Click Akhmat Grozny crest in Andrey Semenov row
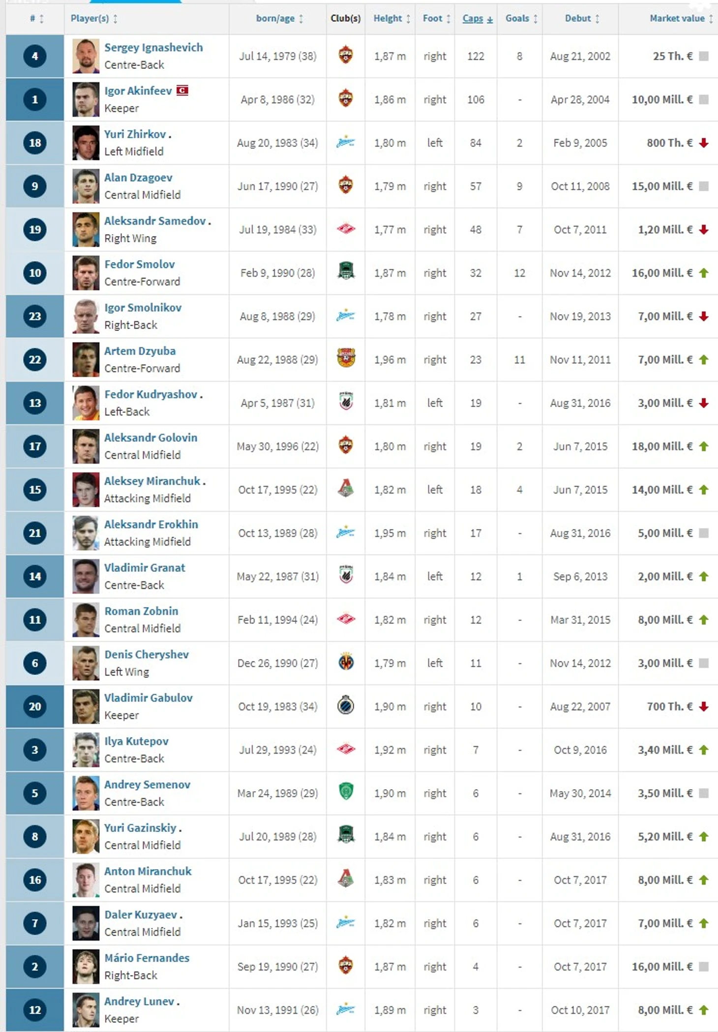 (x=346, y=792)
